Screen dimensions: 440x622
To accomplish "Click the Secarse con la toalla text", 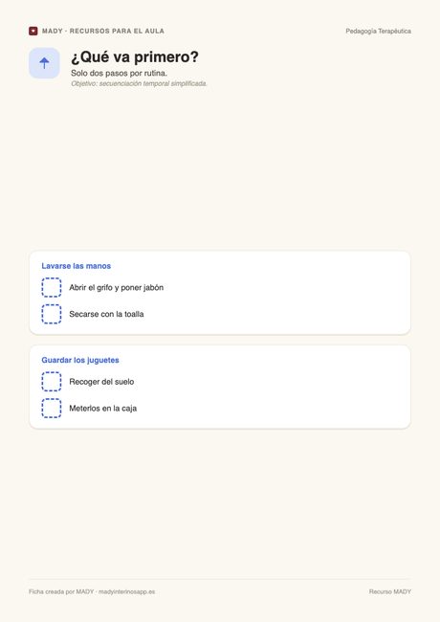I will (x=106, y=314).
